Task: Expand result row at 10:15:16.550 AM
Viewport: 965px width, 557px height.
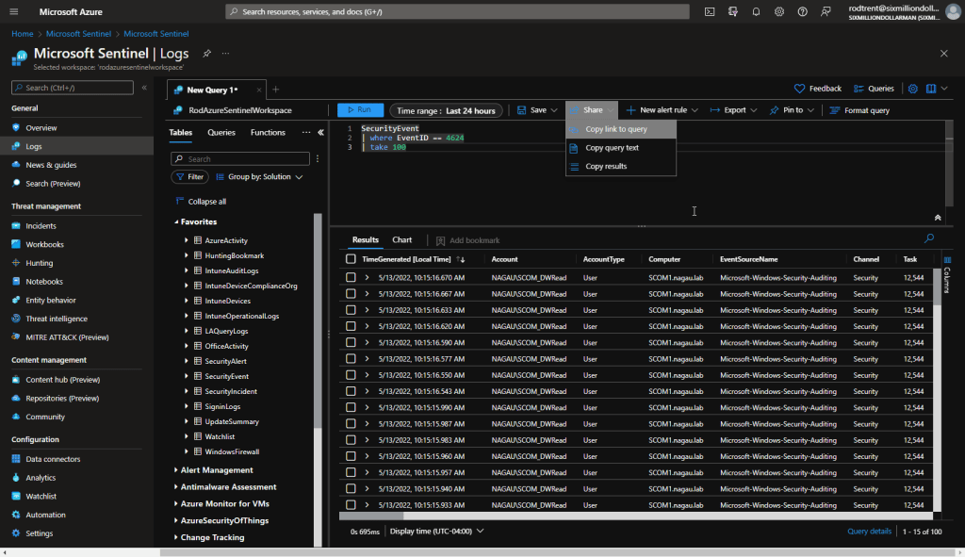Action: (x=367, y=375)
